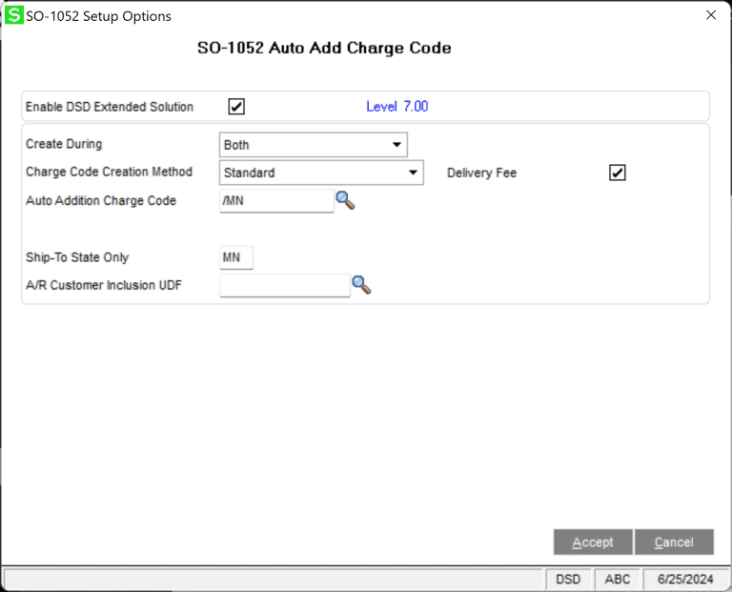Click the Sage logo icon in title bar

[x=14, y=15]
